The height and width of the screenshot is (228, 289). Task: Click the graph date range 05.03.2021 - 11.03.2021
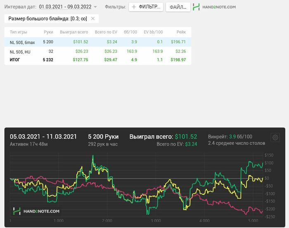pos(43,137)
